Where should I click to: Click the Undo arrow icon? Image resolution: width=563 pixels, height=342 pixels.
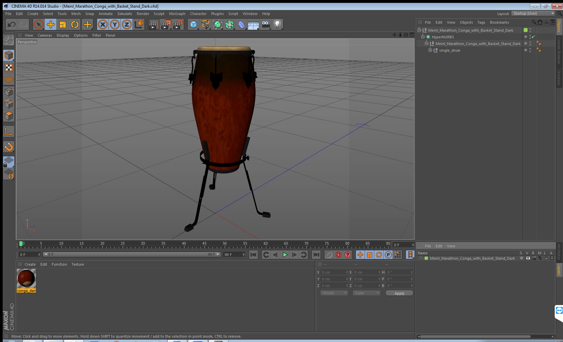point(12,24)
